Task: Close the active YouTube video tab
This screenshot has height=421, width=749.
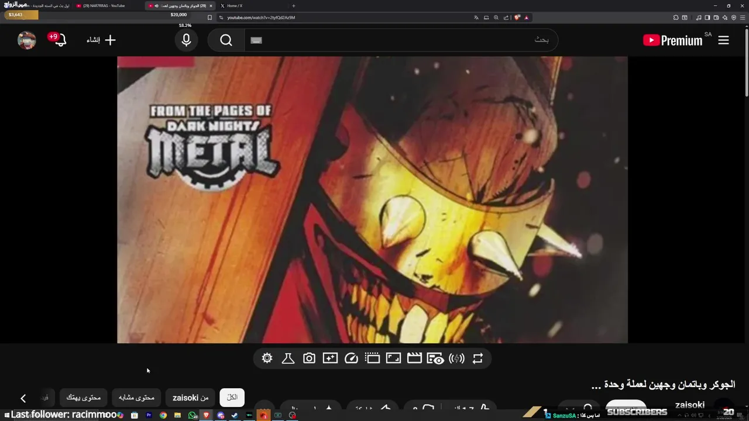Action: (x=211, y=6)
